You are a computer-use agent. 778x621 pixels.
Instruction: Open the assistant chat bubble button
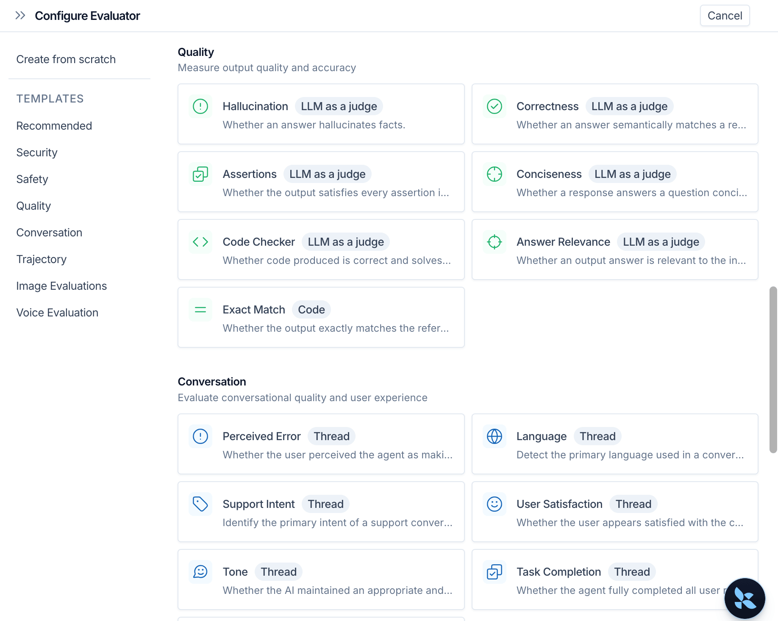tap(745, 599)
